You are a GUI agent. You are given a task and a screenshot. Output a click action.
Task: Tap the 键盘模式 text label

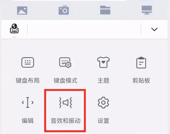click(x=65, y=81)
